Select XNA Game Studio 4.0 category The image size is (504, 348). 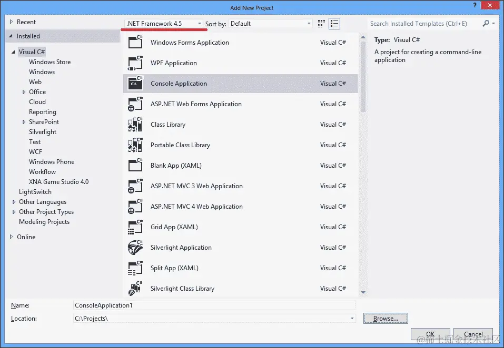pos(58,181)
